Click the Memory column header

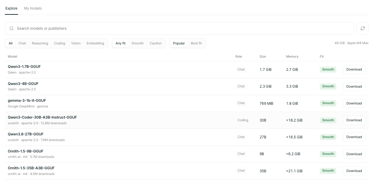(x=292, y=56)
